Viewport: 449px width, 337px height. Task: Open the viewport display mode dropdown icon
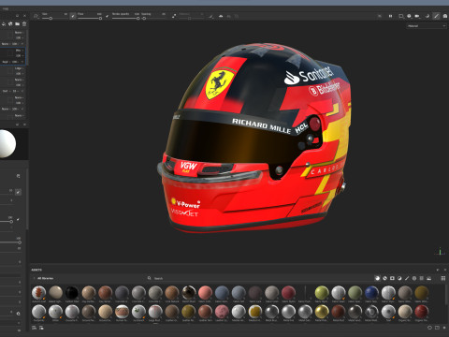[401, 16]
